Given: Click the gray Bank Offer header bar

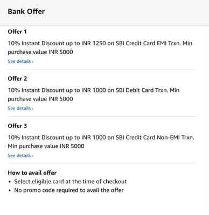Looking at the screenshot, I should [x=104, y=12].
